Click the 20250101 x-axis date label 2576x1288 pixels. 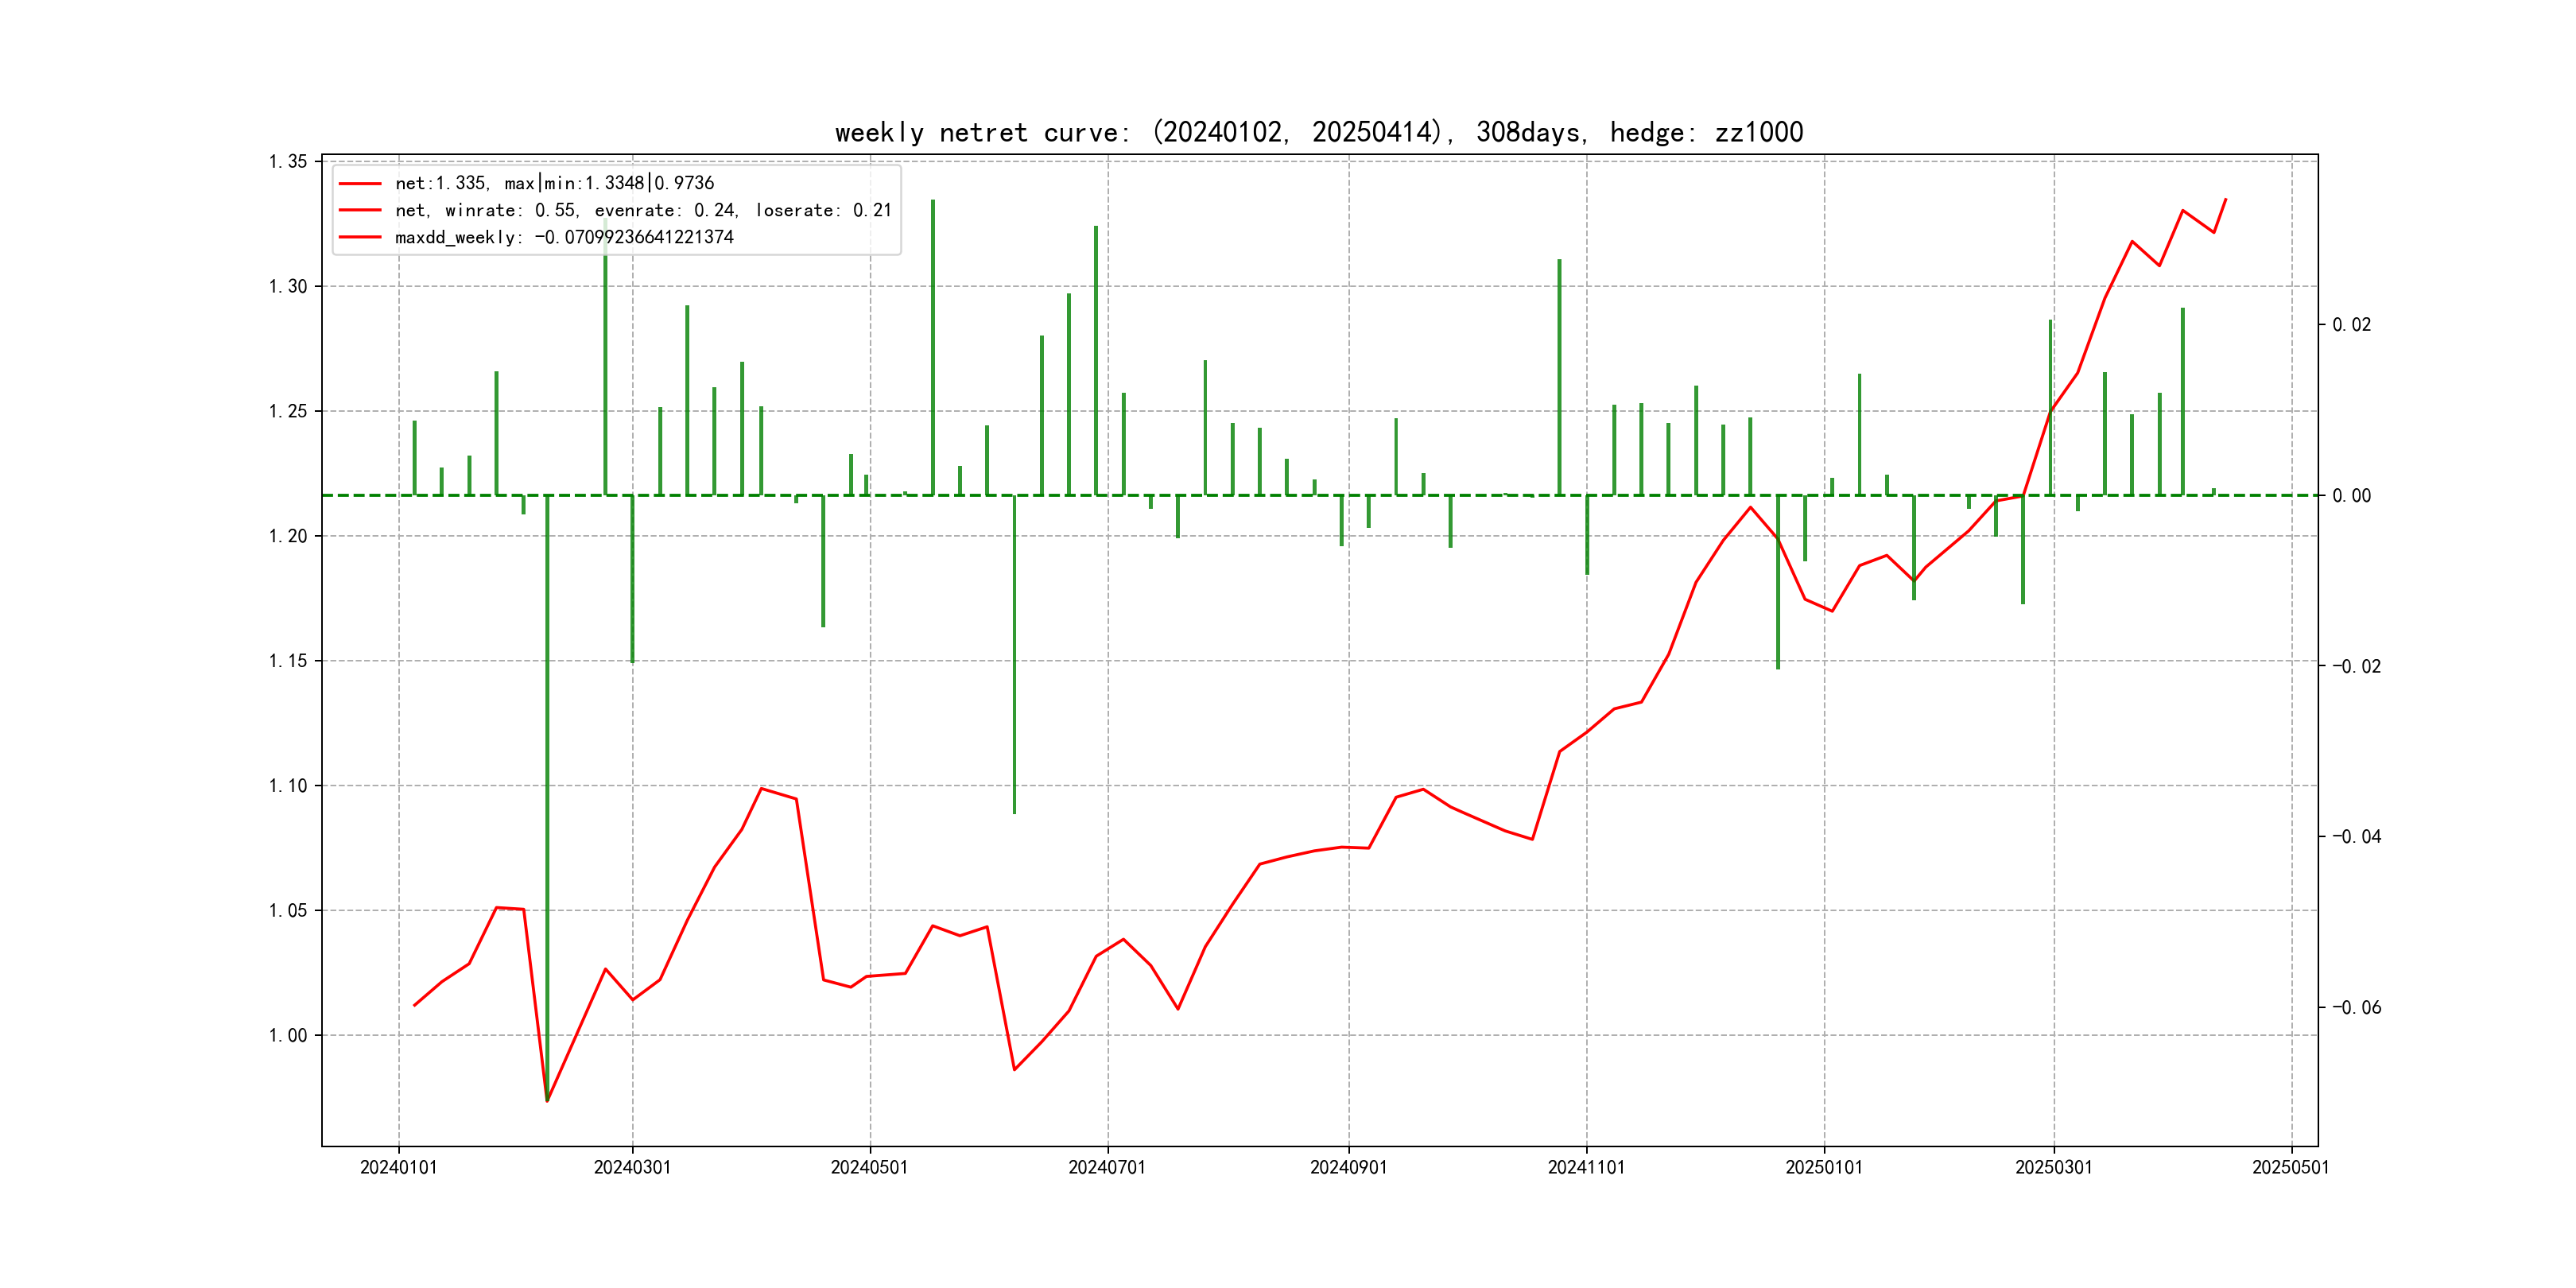1823,1167
